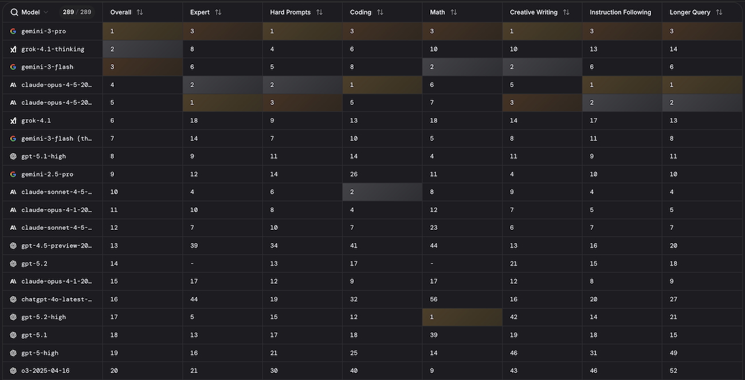745x380 pixels.
Task: Open the o3-2025-04-16 model row
Action: tap(45, 371)
